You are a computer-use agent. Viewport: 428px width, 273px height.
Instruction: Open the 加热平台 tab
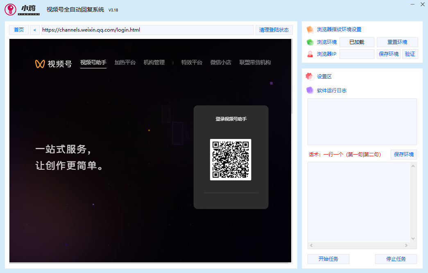(125, 63)
